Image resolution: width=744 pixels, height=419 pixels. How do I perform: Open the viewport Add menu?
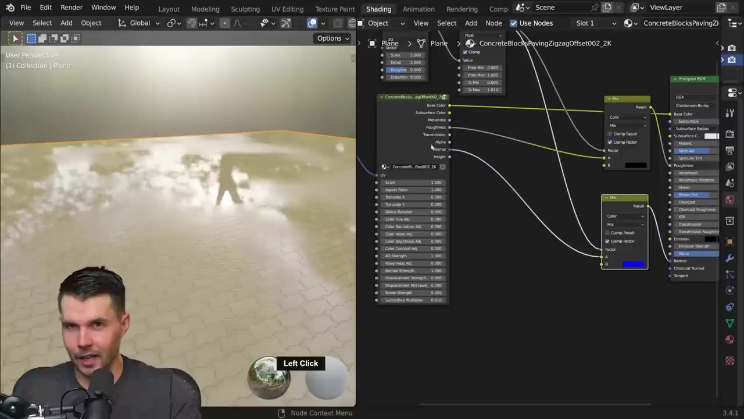66,23
